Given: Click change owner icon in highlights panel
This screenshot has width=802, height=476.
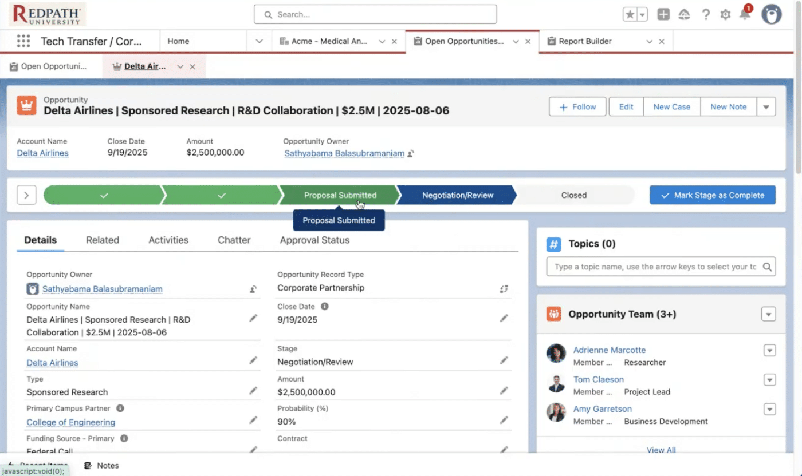Looking at the screenshot, I should [x=411, y=153].
